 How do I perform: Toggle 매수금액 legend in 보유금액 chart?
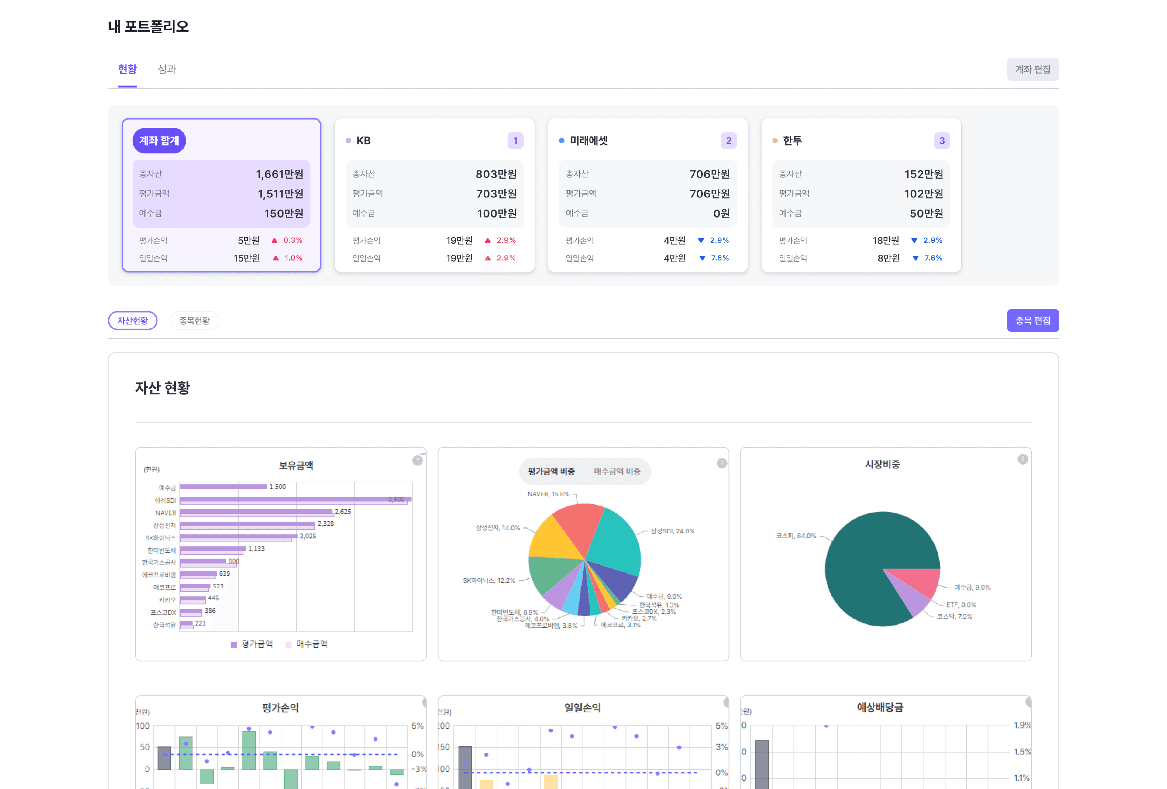(x=306, y=644)
